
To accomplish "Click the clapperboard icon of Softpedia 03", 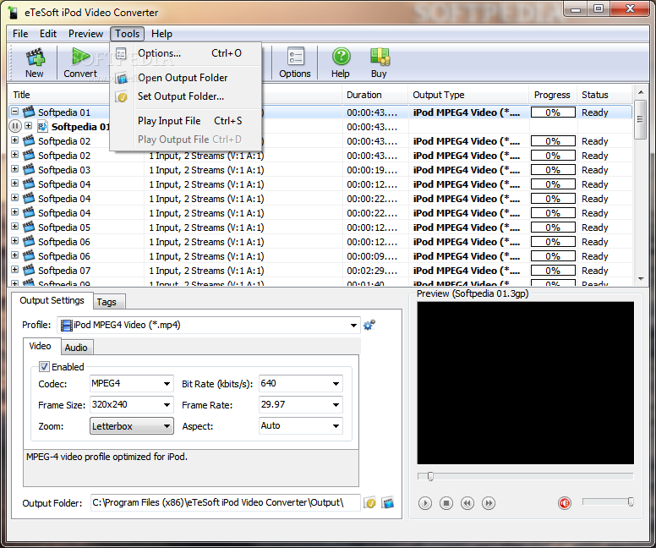I will (x=29, y=169).
